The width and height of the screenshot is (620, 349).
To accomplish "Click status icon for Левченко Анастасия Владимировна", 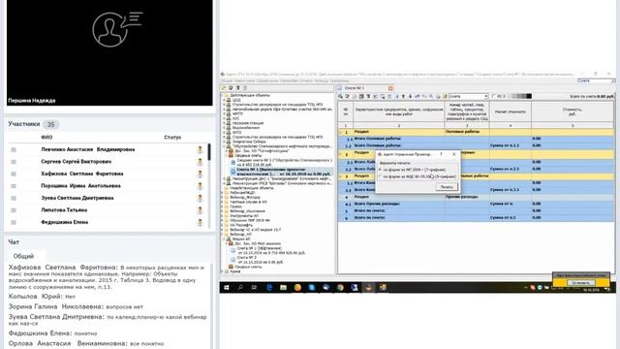I will (x=201, y=149).
